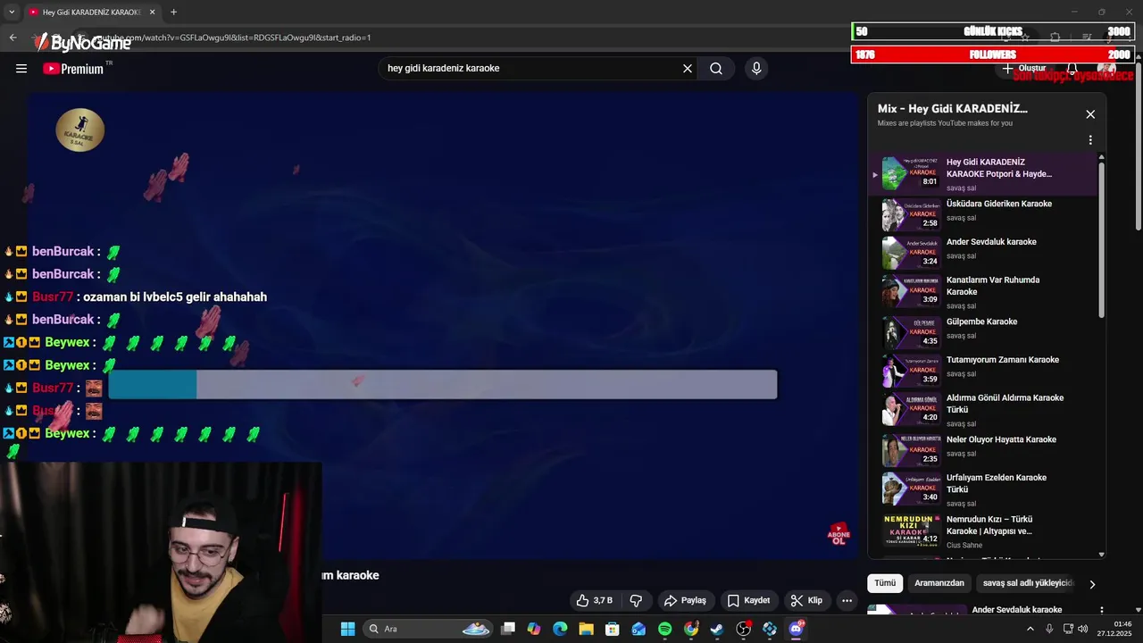Viewport: 1143px width, 643px height.
Task: Play Aldırma Gönül Aldırma Karaoke
Action: click(x=982, y=410)
